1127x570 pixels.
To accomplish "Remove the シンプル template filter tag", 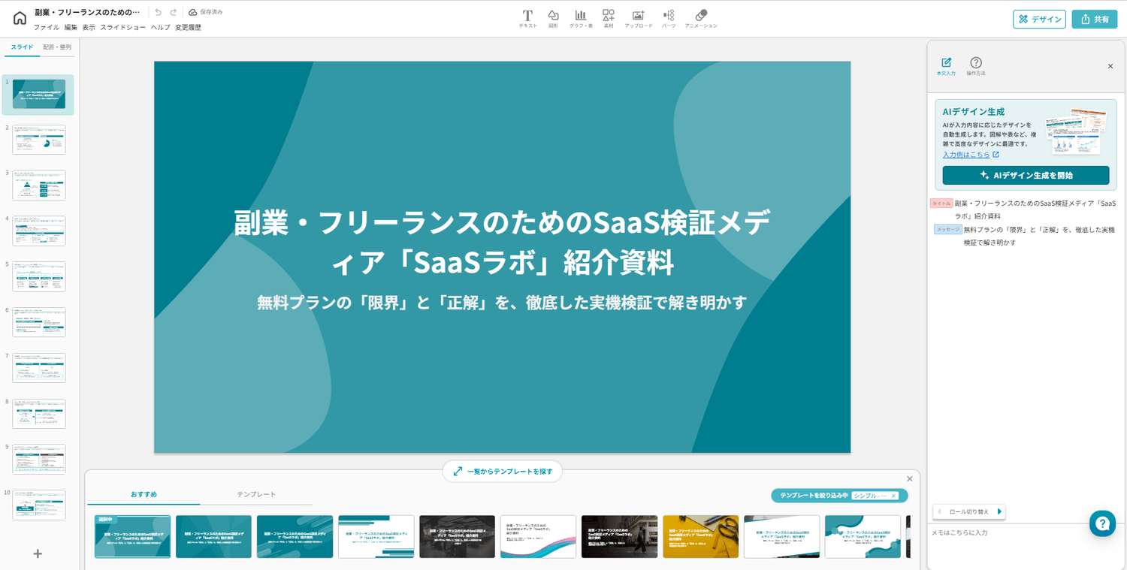I will tap(893, 496).
